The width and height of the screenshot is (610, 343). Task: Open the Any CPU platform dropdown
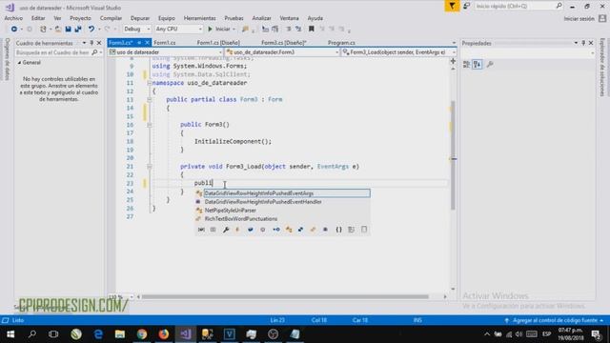[x=178, y=30]
